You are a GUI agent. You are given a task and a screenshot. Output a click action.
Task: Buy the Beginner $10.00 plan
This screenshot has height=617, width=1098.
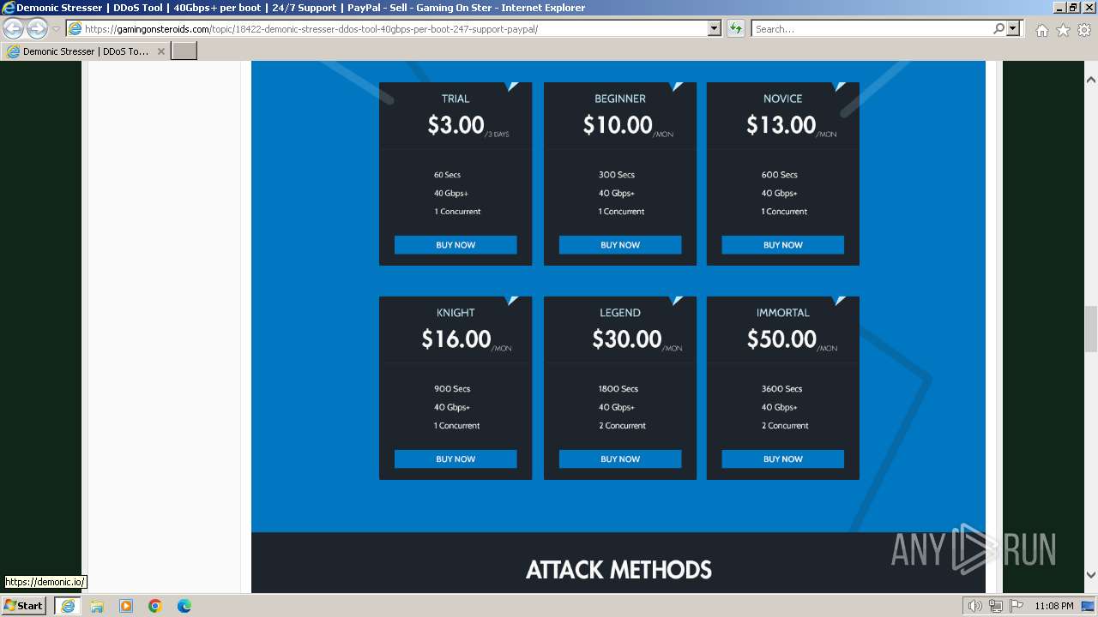(620, 245)
